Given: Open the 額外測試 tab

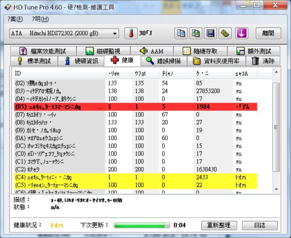Looking at the screenshot, I should click(254, 51).
